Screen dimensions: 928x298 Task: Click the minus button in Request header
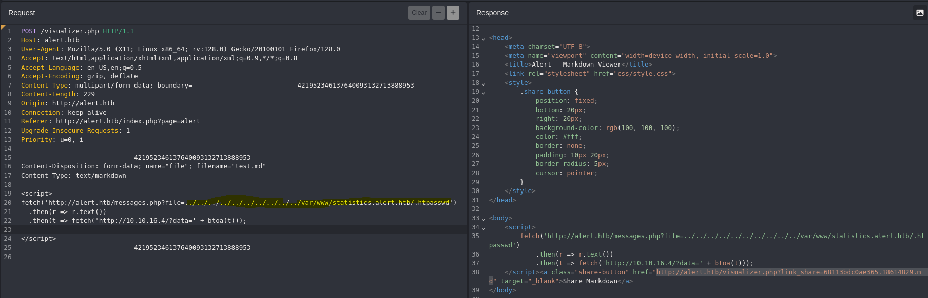[438, 13]
